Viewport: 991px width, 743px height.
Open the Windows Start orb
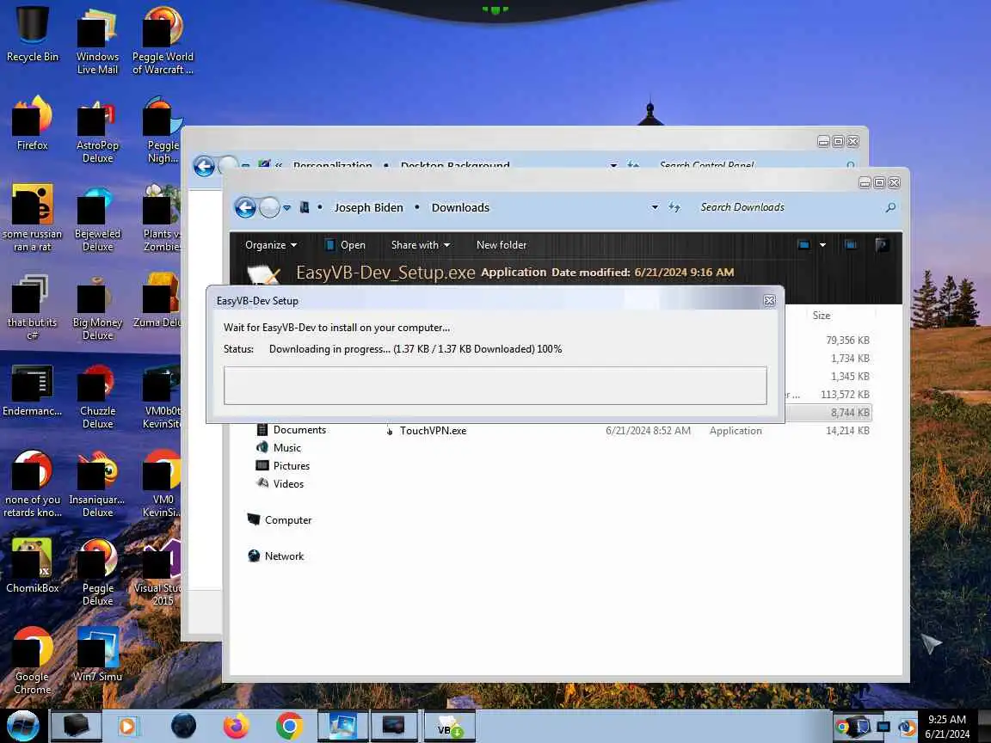(x=22, y=726)
